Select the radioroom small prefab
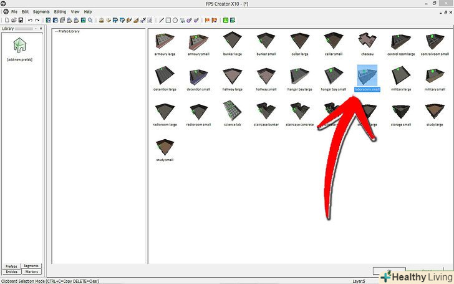The height and width of the screenshot is (284, 454). [x=198, y=114]
